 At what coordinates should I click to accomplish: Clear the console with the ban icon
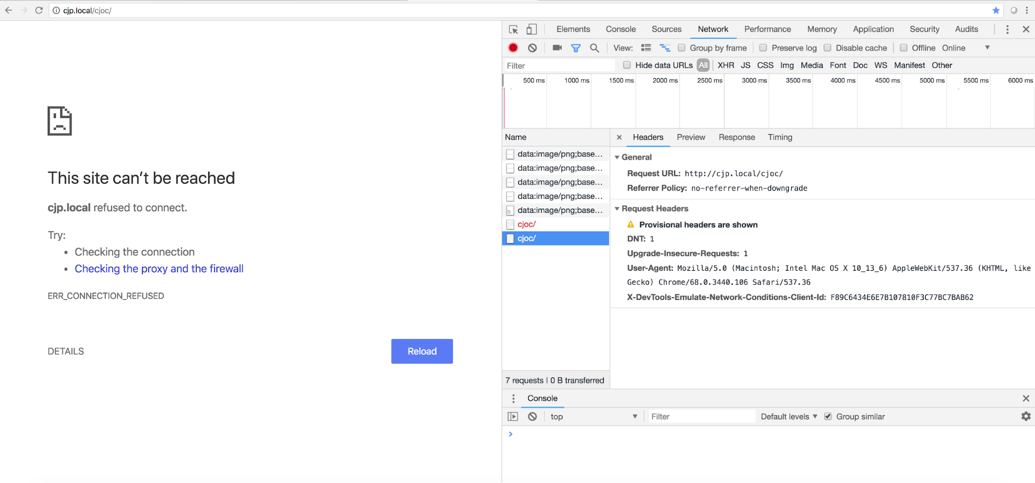532,417
